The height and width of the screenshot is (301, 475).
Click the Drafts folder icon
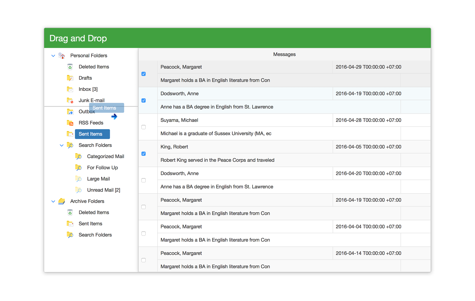[x=70, y=78]
